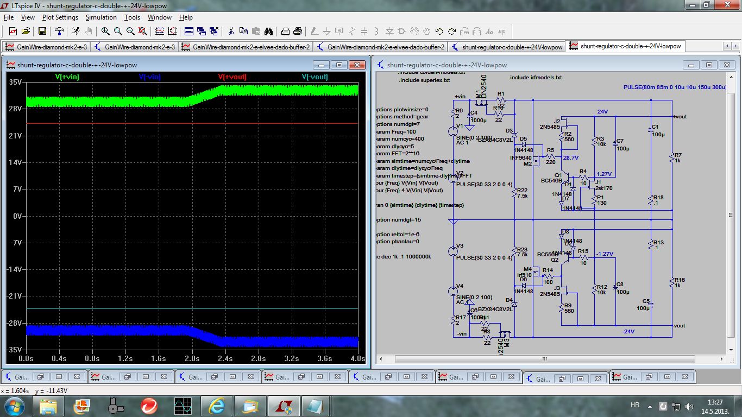Redo with the clockwise arrow icon

tap(452, 31)
